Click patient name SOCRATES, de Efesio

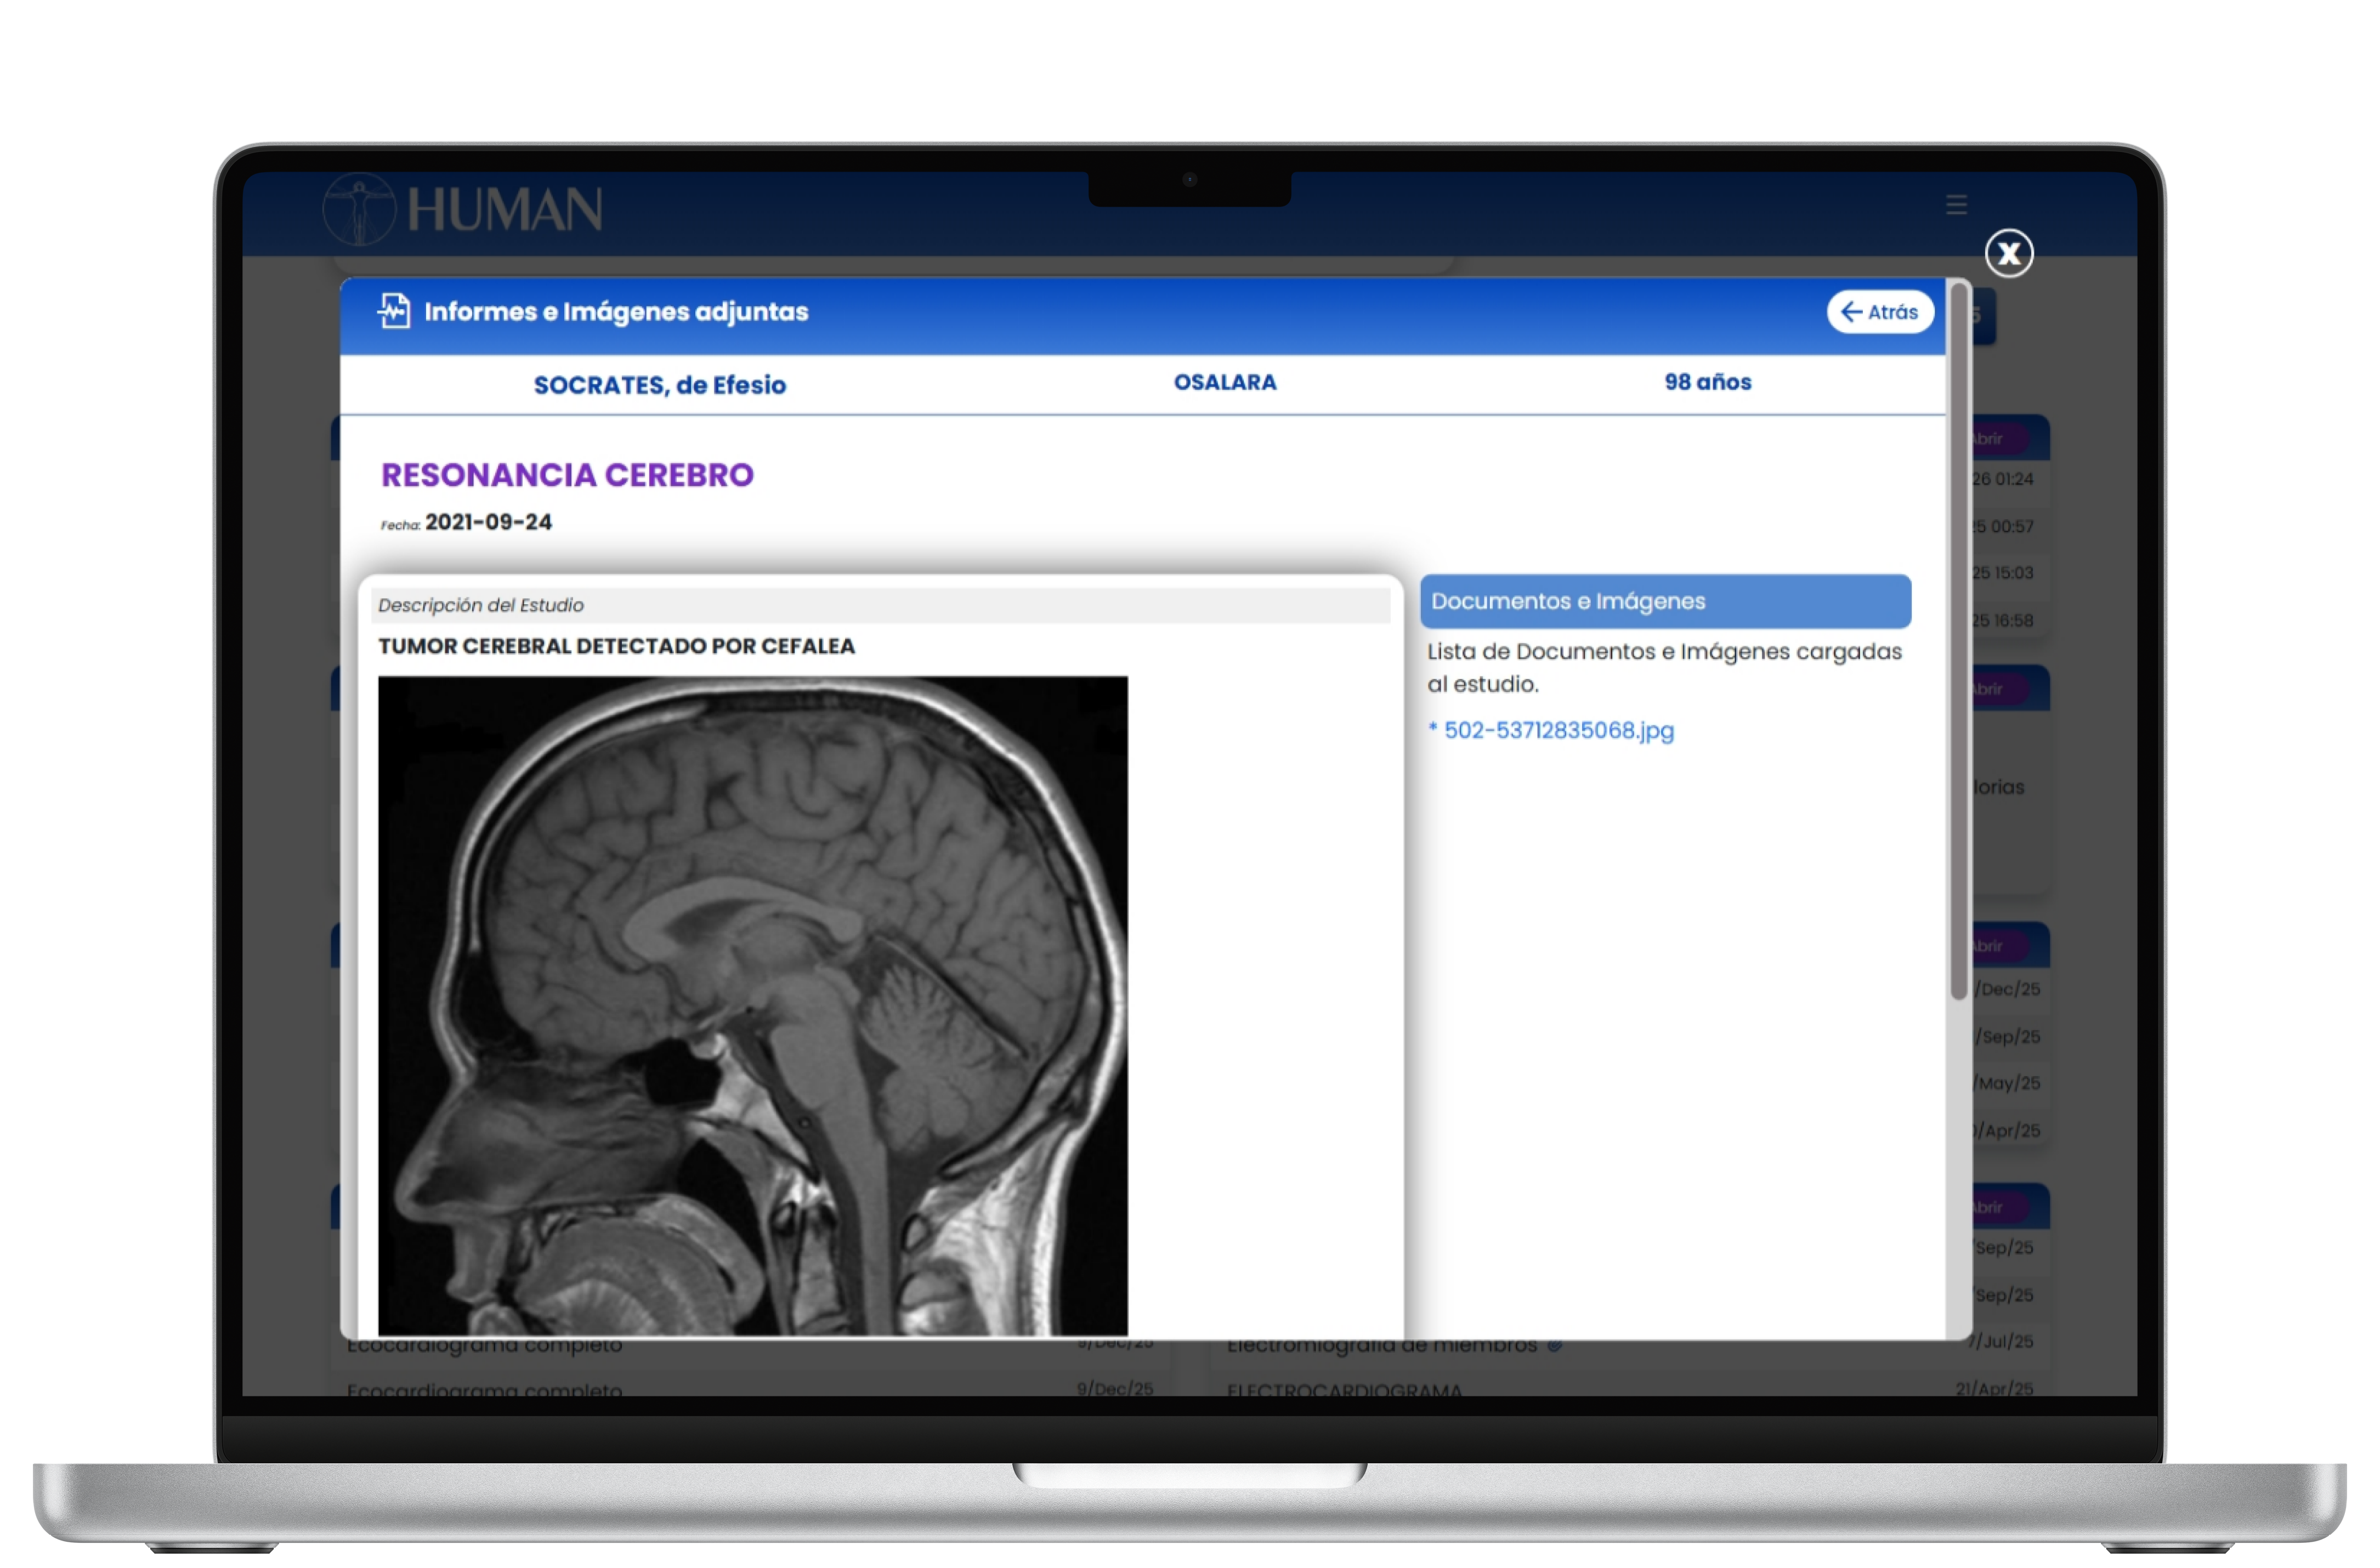pos(659,385)
